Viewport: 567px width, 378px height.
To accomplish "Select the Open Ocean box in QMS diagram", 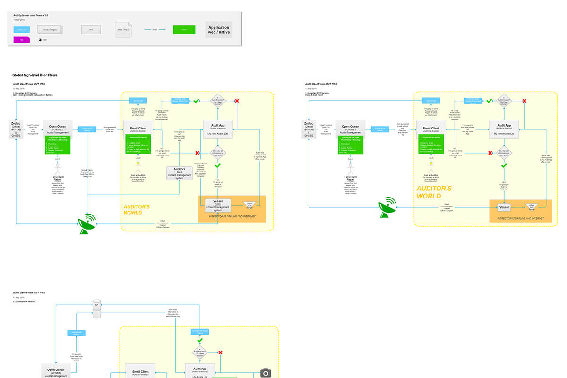I will point(58,128).
